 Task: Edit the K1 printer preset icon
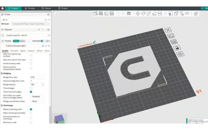46,20
